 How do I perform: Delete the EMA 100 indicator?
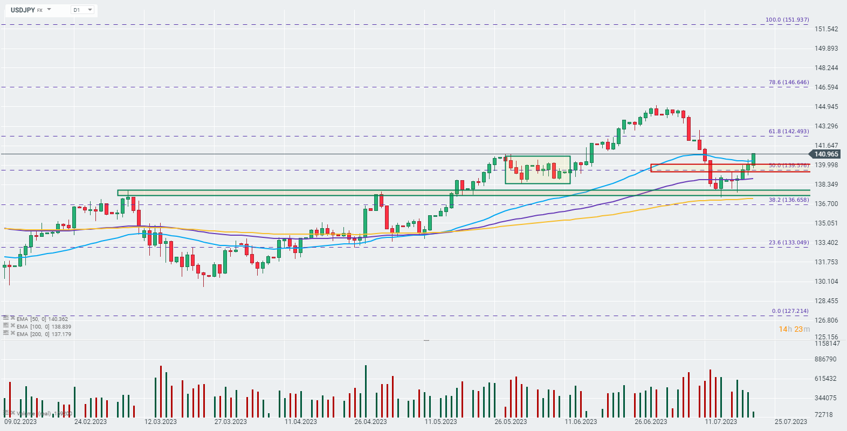[12, 326]
